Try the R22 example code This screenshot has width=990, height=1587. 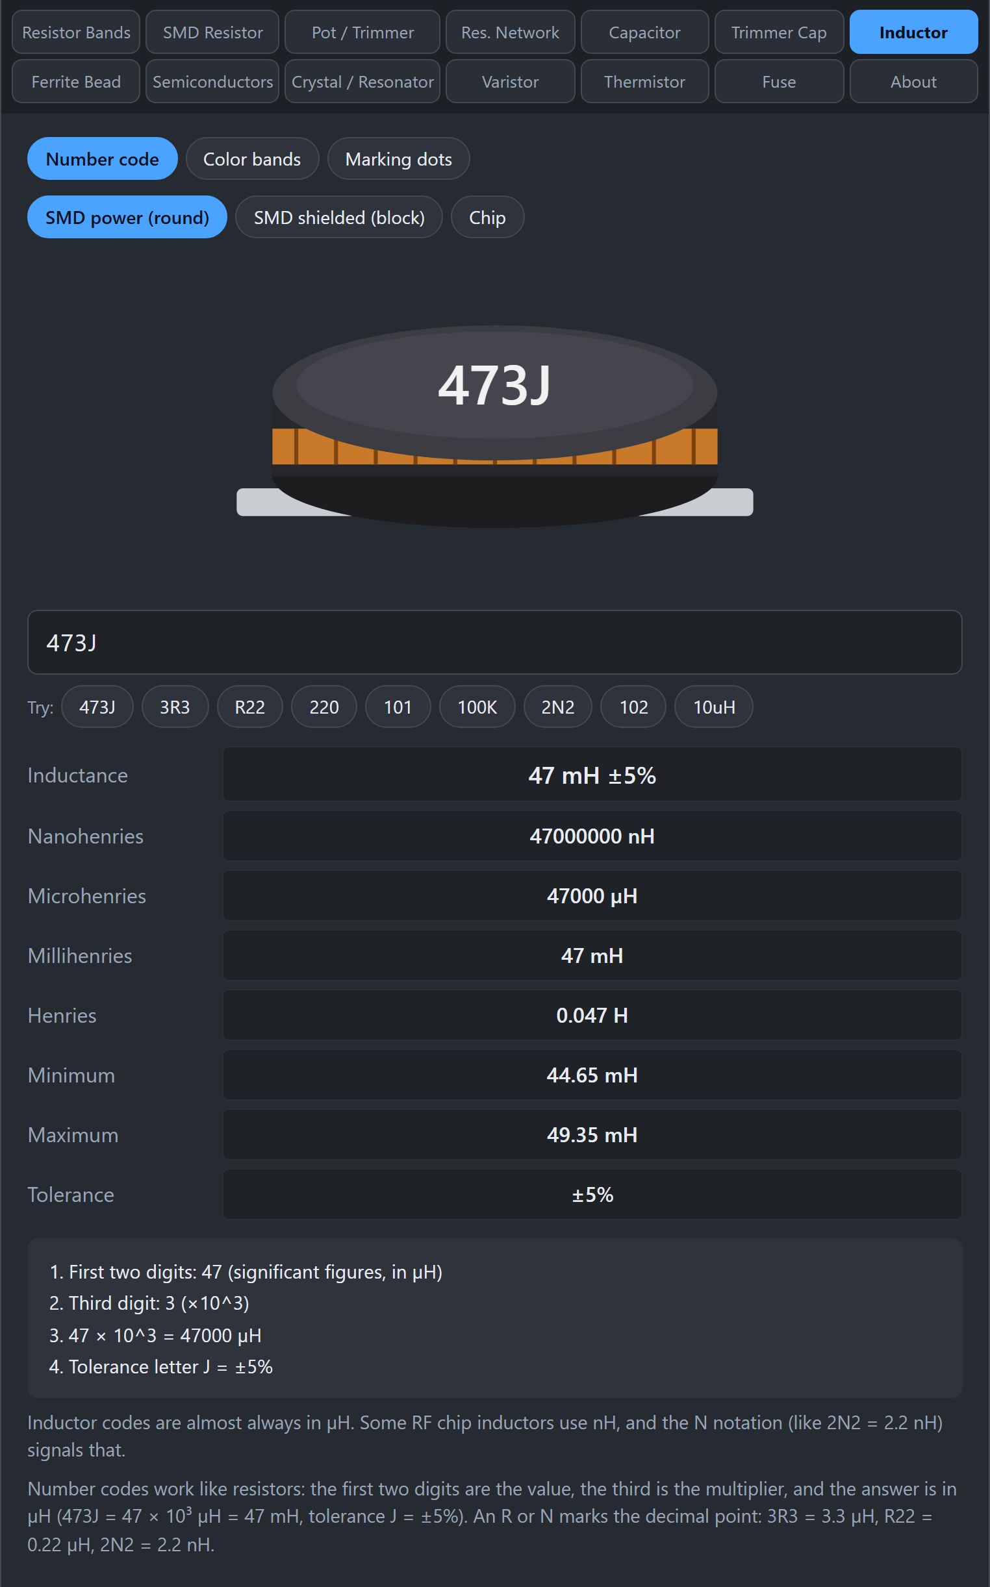click(250, 706)
